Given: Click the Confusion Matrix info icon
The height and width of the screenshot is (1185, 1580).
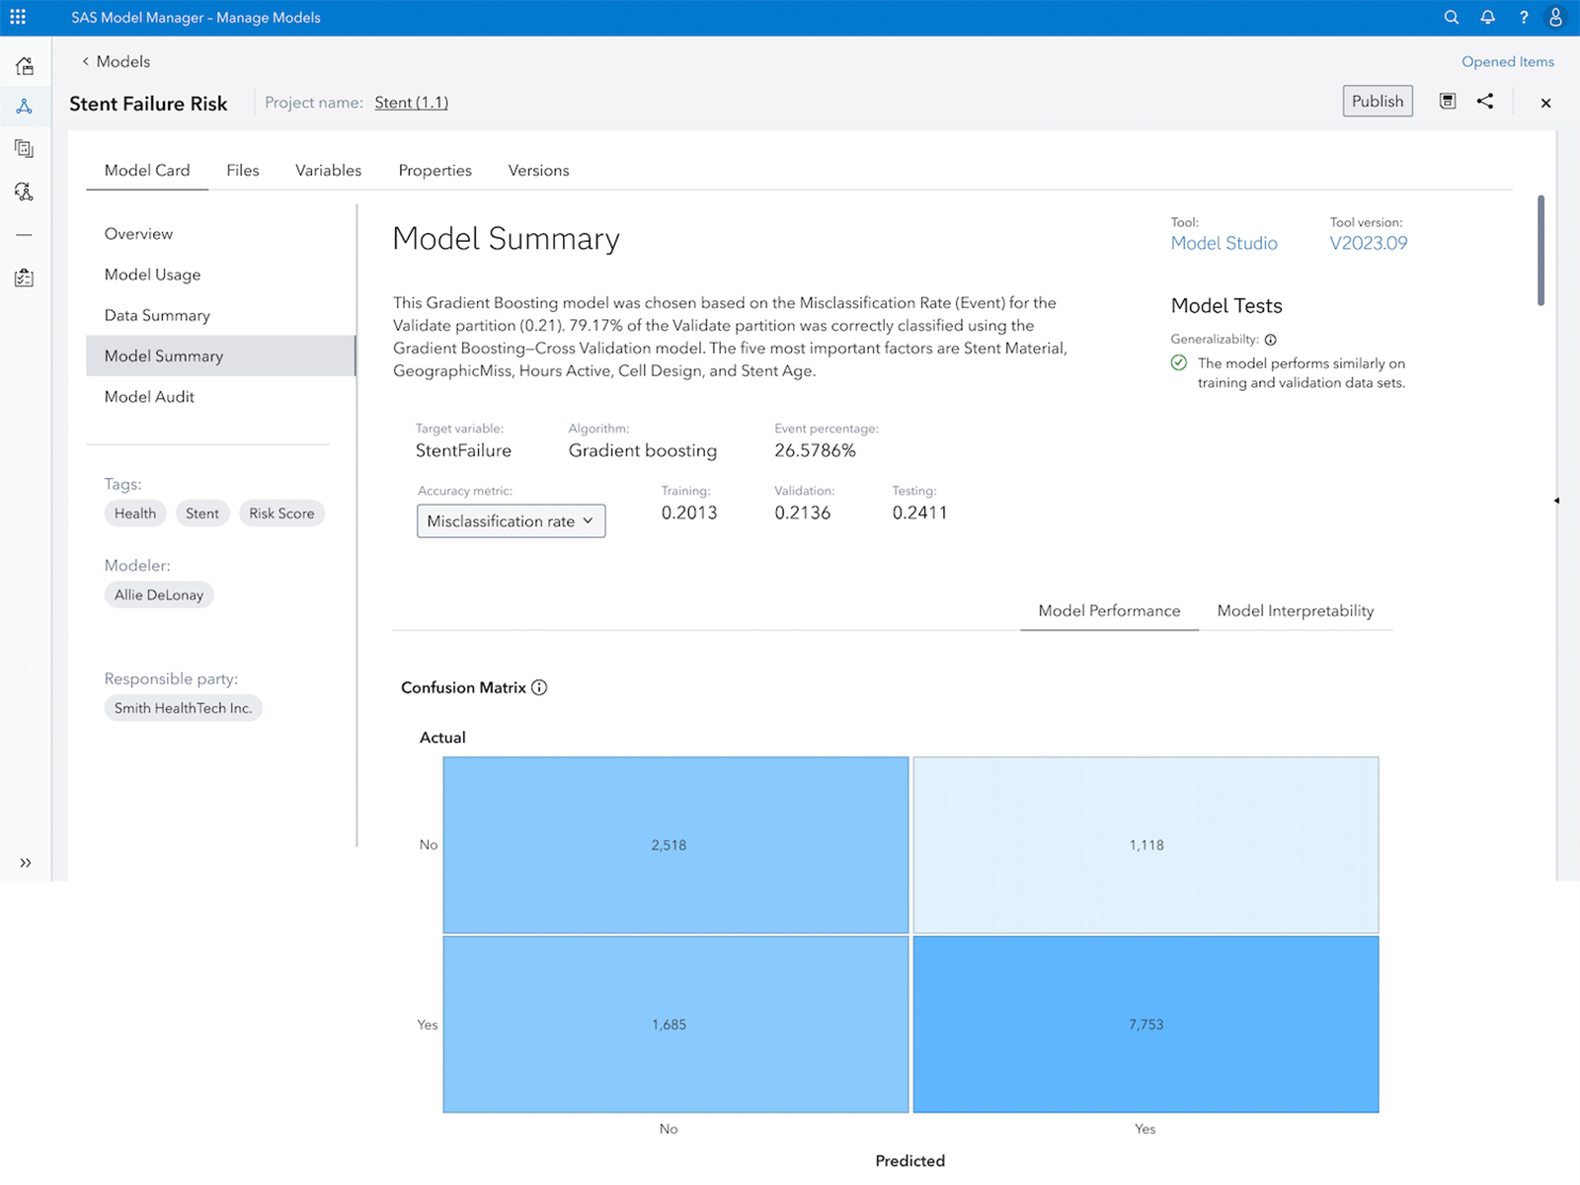Looking at the screenshot, I should tap(539, 687).
